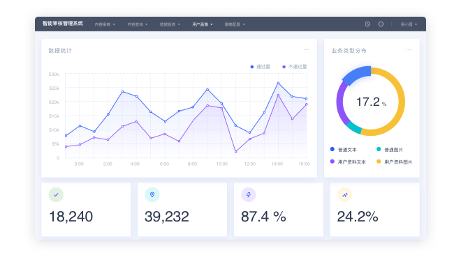This screenshot has width=461, height=273.
Task: Select the purple donut chart segment
Action: (x=340, y=102)
